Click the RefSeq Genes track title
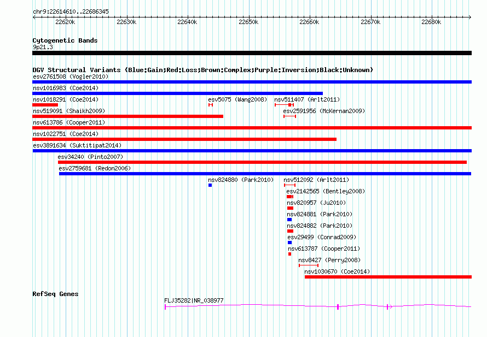 55,294
